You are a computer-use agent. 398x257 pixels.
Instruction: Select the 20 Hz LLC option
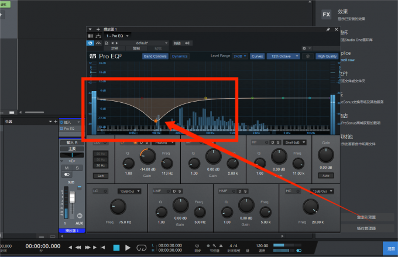[101, 165]
